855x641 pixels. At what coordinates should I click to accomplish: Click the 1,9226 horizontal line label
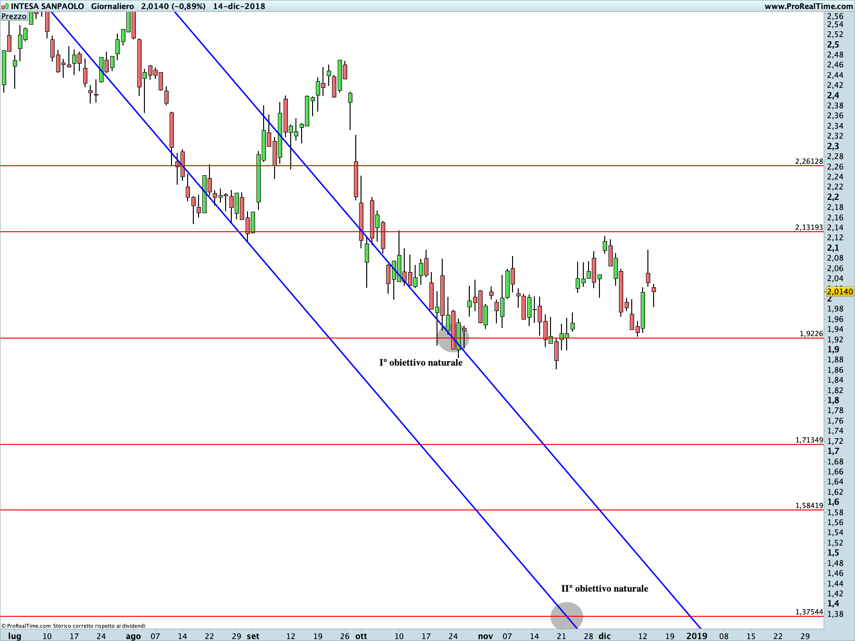[x=811, y=334]
